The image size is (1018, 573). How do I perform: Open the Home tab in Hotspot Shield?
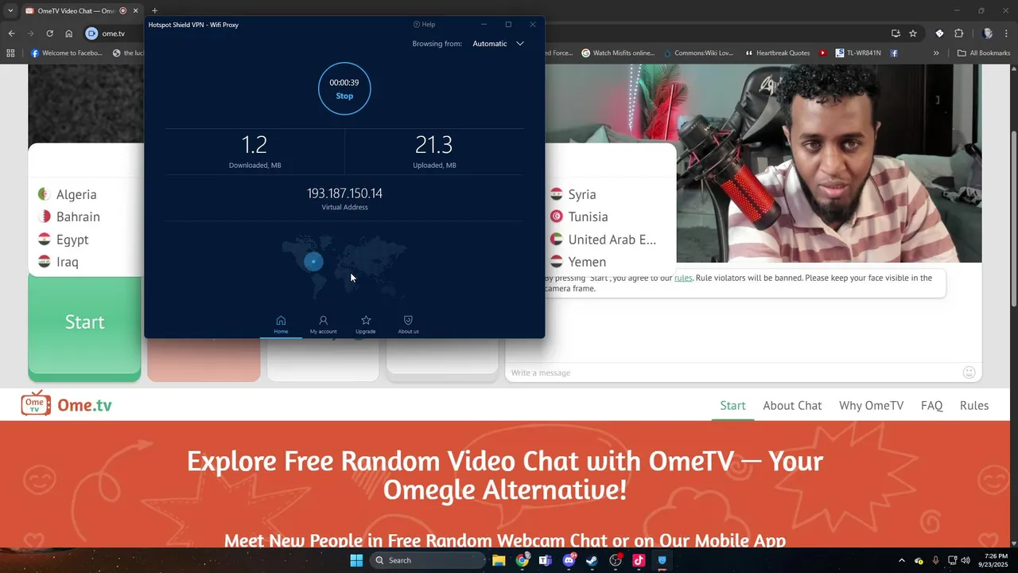tap(281, 325)
